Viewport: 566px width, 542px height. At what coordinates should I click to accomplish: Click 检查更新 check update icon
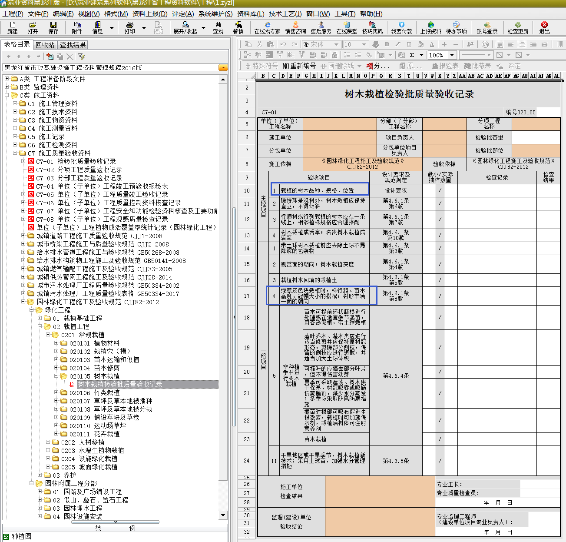click(518, 28)
